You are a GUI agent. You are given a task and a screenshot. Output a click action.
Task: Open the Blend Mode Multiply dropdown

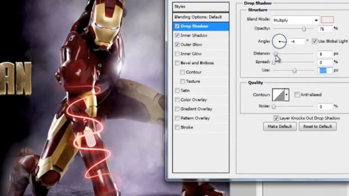pyautogui.click(x=296, y=20)
